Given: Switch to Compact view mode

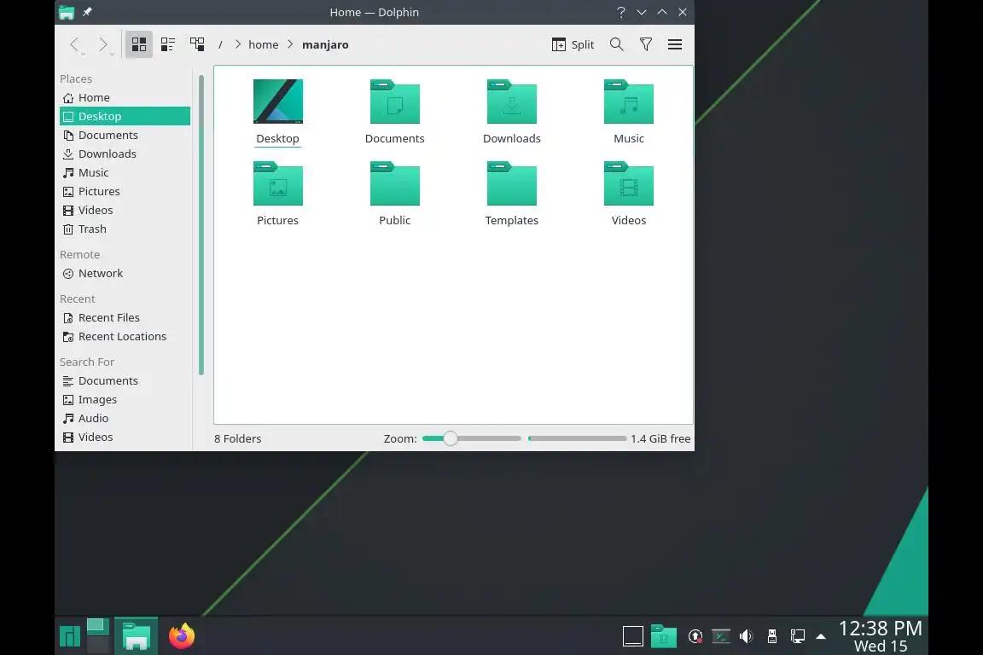Looking at the screenshot, I should pos(167,44).
